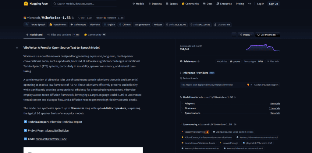Open the microsoft/VibeVoice project page link
This screenshot has height=153, width=312.
tap(57, 131)
